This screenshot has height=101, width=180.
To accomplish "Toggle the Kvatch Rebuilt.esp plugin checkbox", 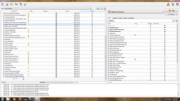I will coord(108,69).
